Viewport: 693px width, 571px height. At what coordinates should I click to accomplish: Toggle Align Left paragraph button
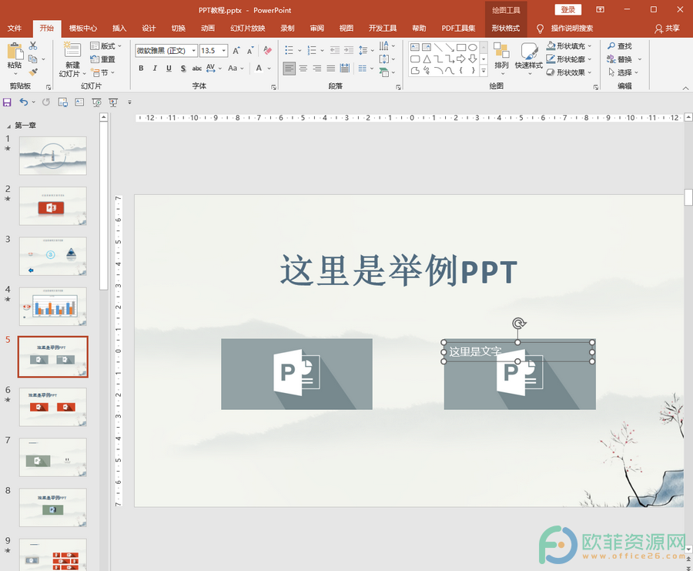pos(289,68)
